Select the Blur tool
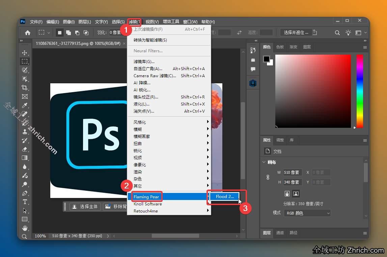 tap(24, 167)
